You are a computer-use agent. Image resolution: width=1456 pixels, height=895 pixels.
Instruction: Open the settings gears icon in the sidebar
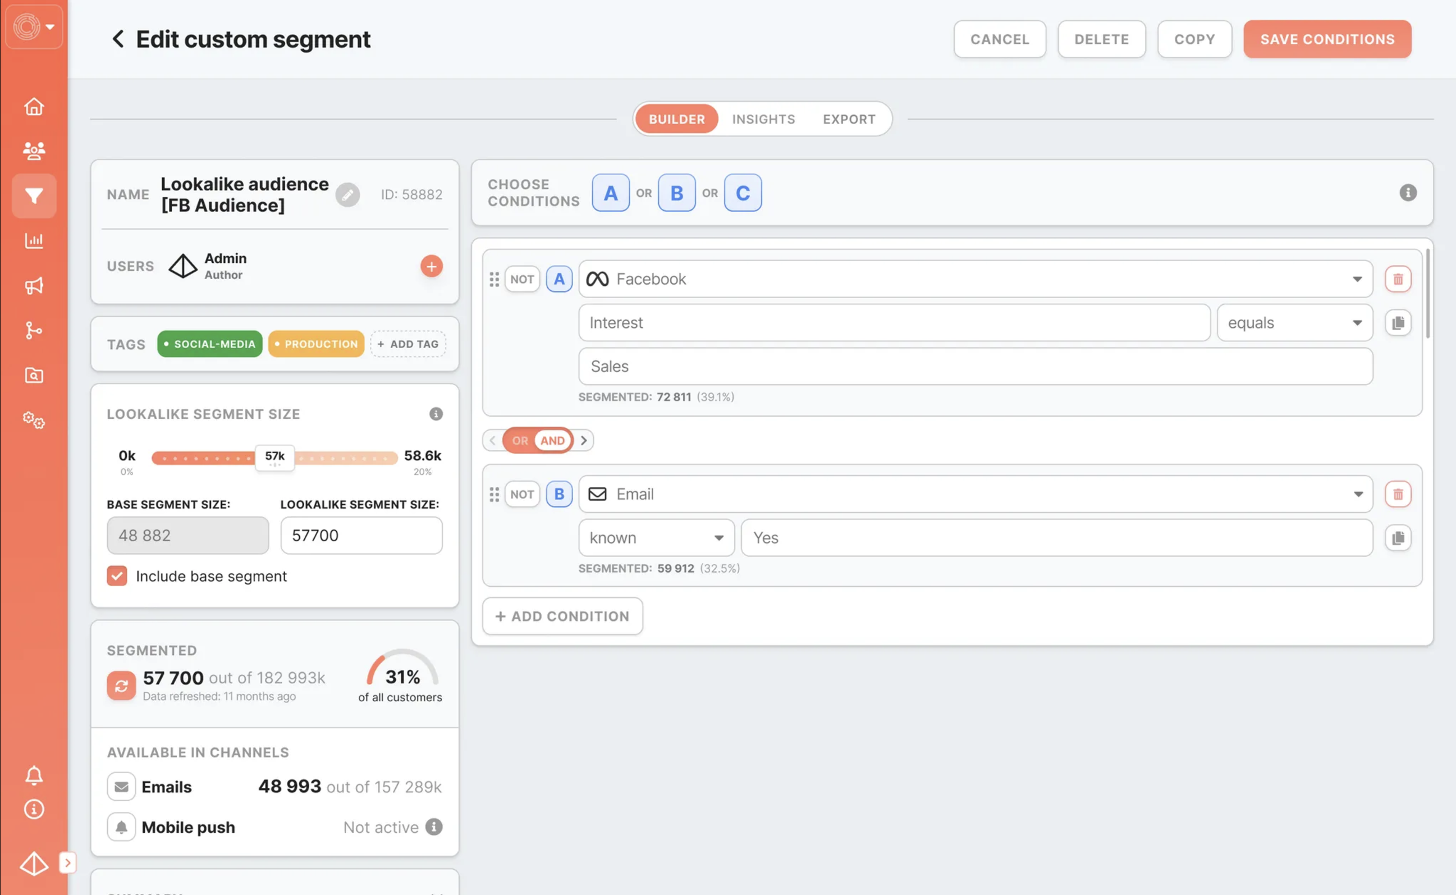click(x=34, y=421)
